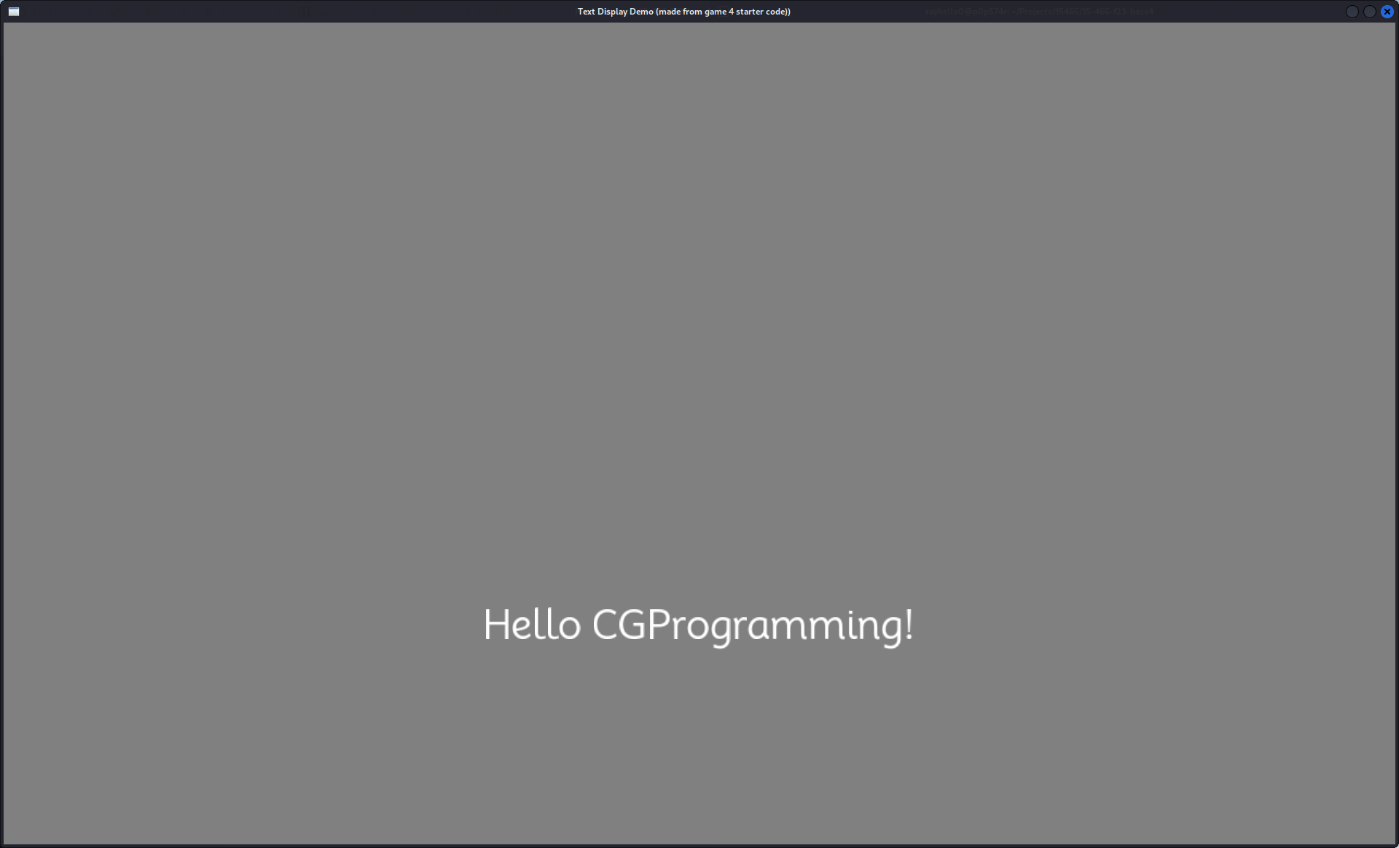Click the final "g" before the exclamation mark
This screenshot has height=848, width=1399.
point(890,630)
